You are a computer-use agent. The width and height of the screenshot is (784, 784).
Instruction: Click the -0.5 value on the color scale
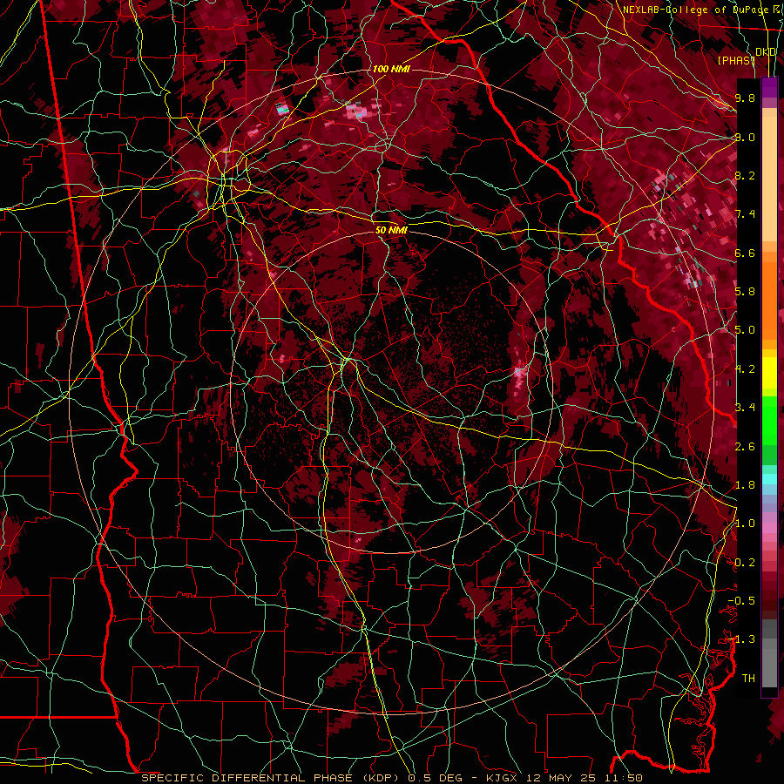741,601
